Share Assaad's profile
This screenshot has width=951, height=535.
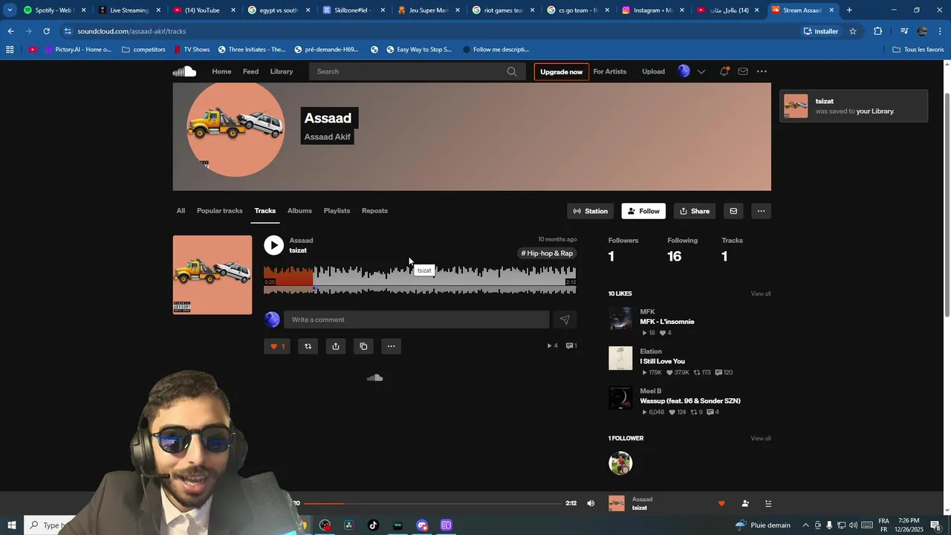695,211
